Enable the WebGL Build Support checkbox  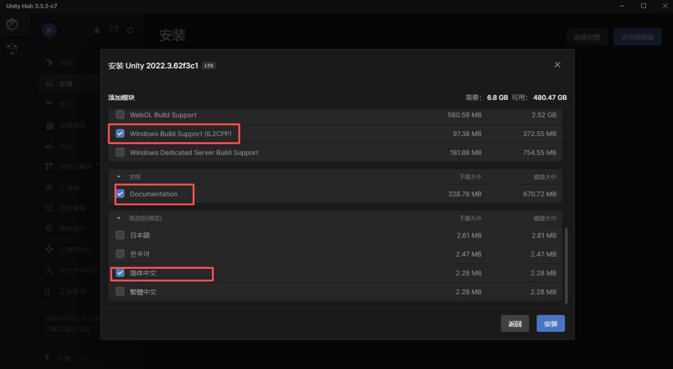120,115
